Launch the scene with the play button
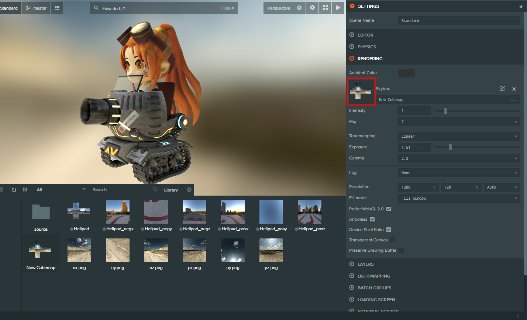The image size is (527, 320). coord(338,8)
